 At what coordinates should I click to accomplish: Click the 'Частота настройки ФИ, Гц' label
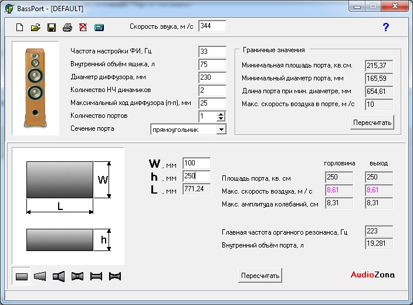tap(111, 51)
